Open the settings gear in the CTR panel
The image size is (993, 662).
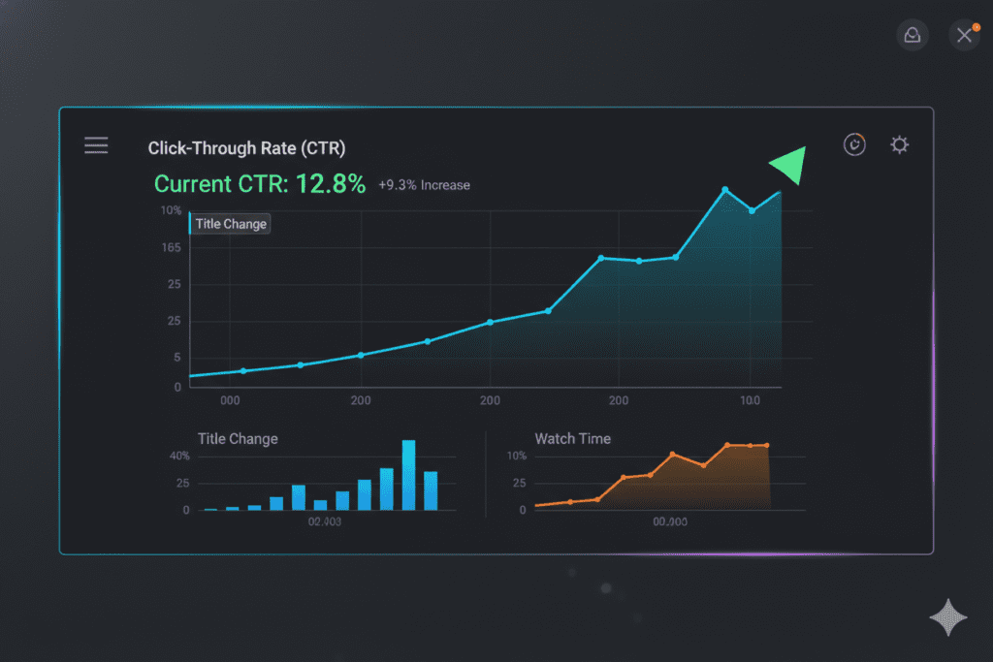click(x=900, y=145)
